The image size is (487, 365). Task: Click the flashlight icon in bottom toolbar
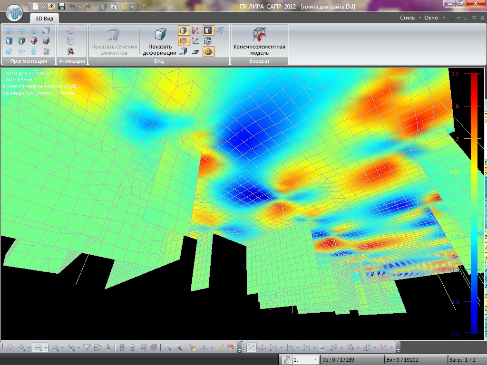coord(192,347)
